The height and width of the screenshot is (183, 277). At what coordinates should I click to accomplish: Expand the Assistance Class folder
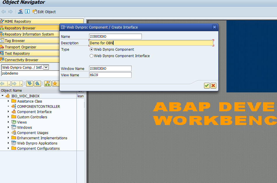8,101
